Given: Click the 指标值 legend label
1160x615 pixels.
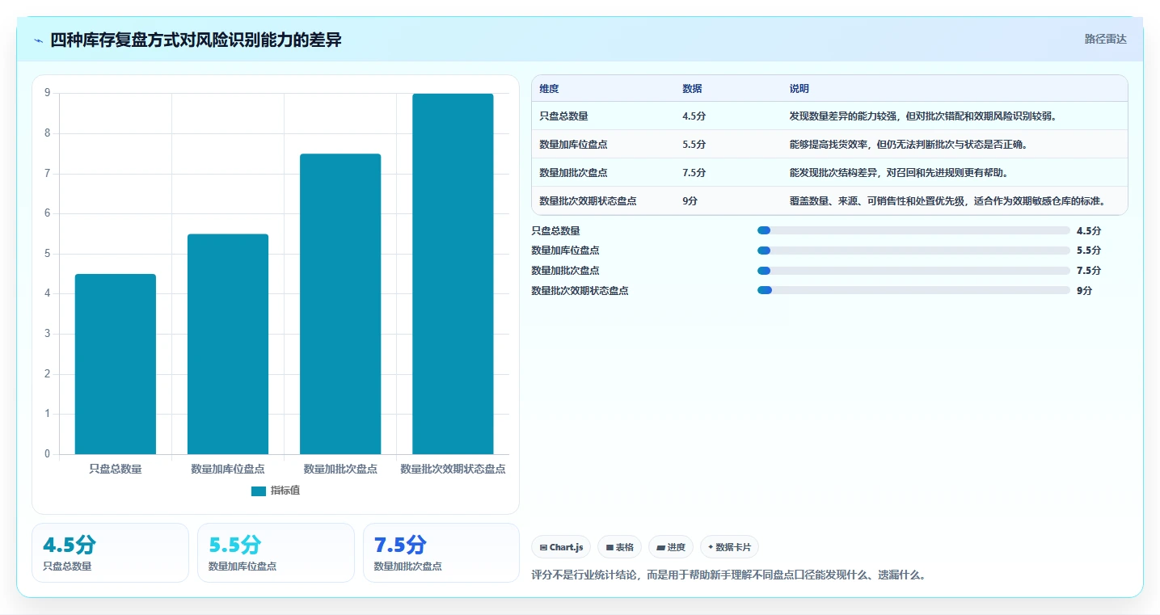Looking at the screenshot, I should tap(285, 491).
